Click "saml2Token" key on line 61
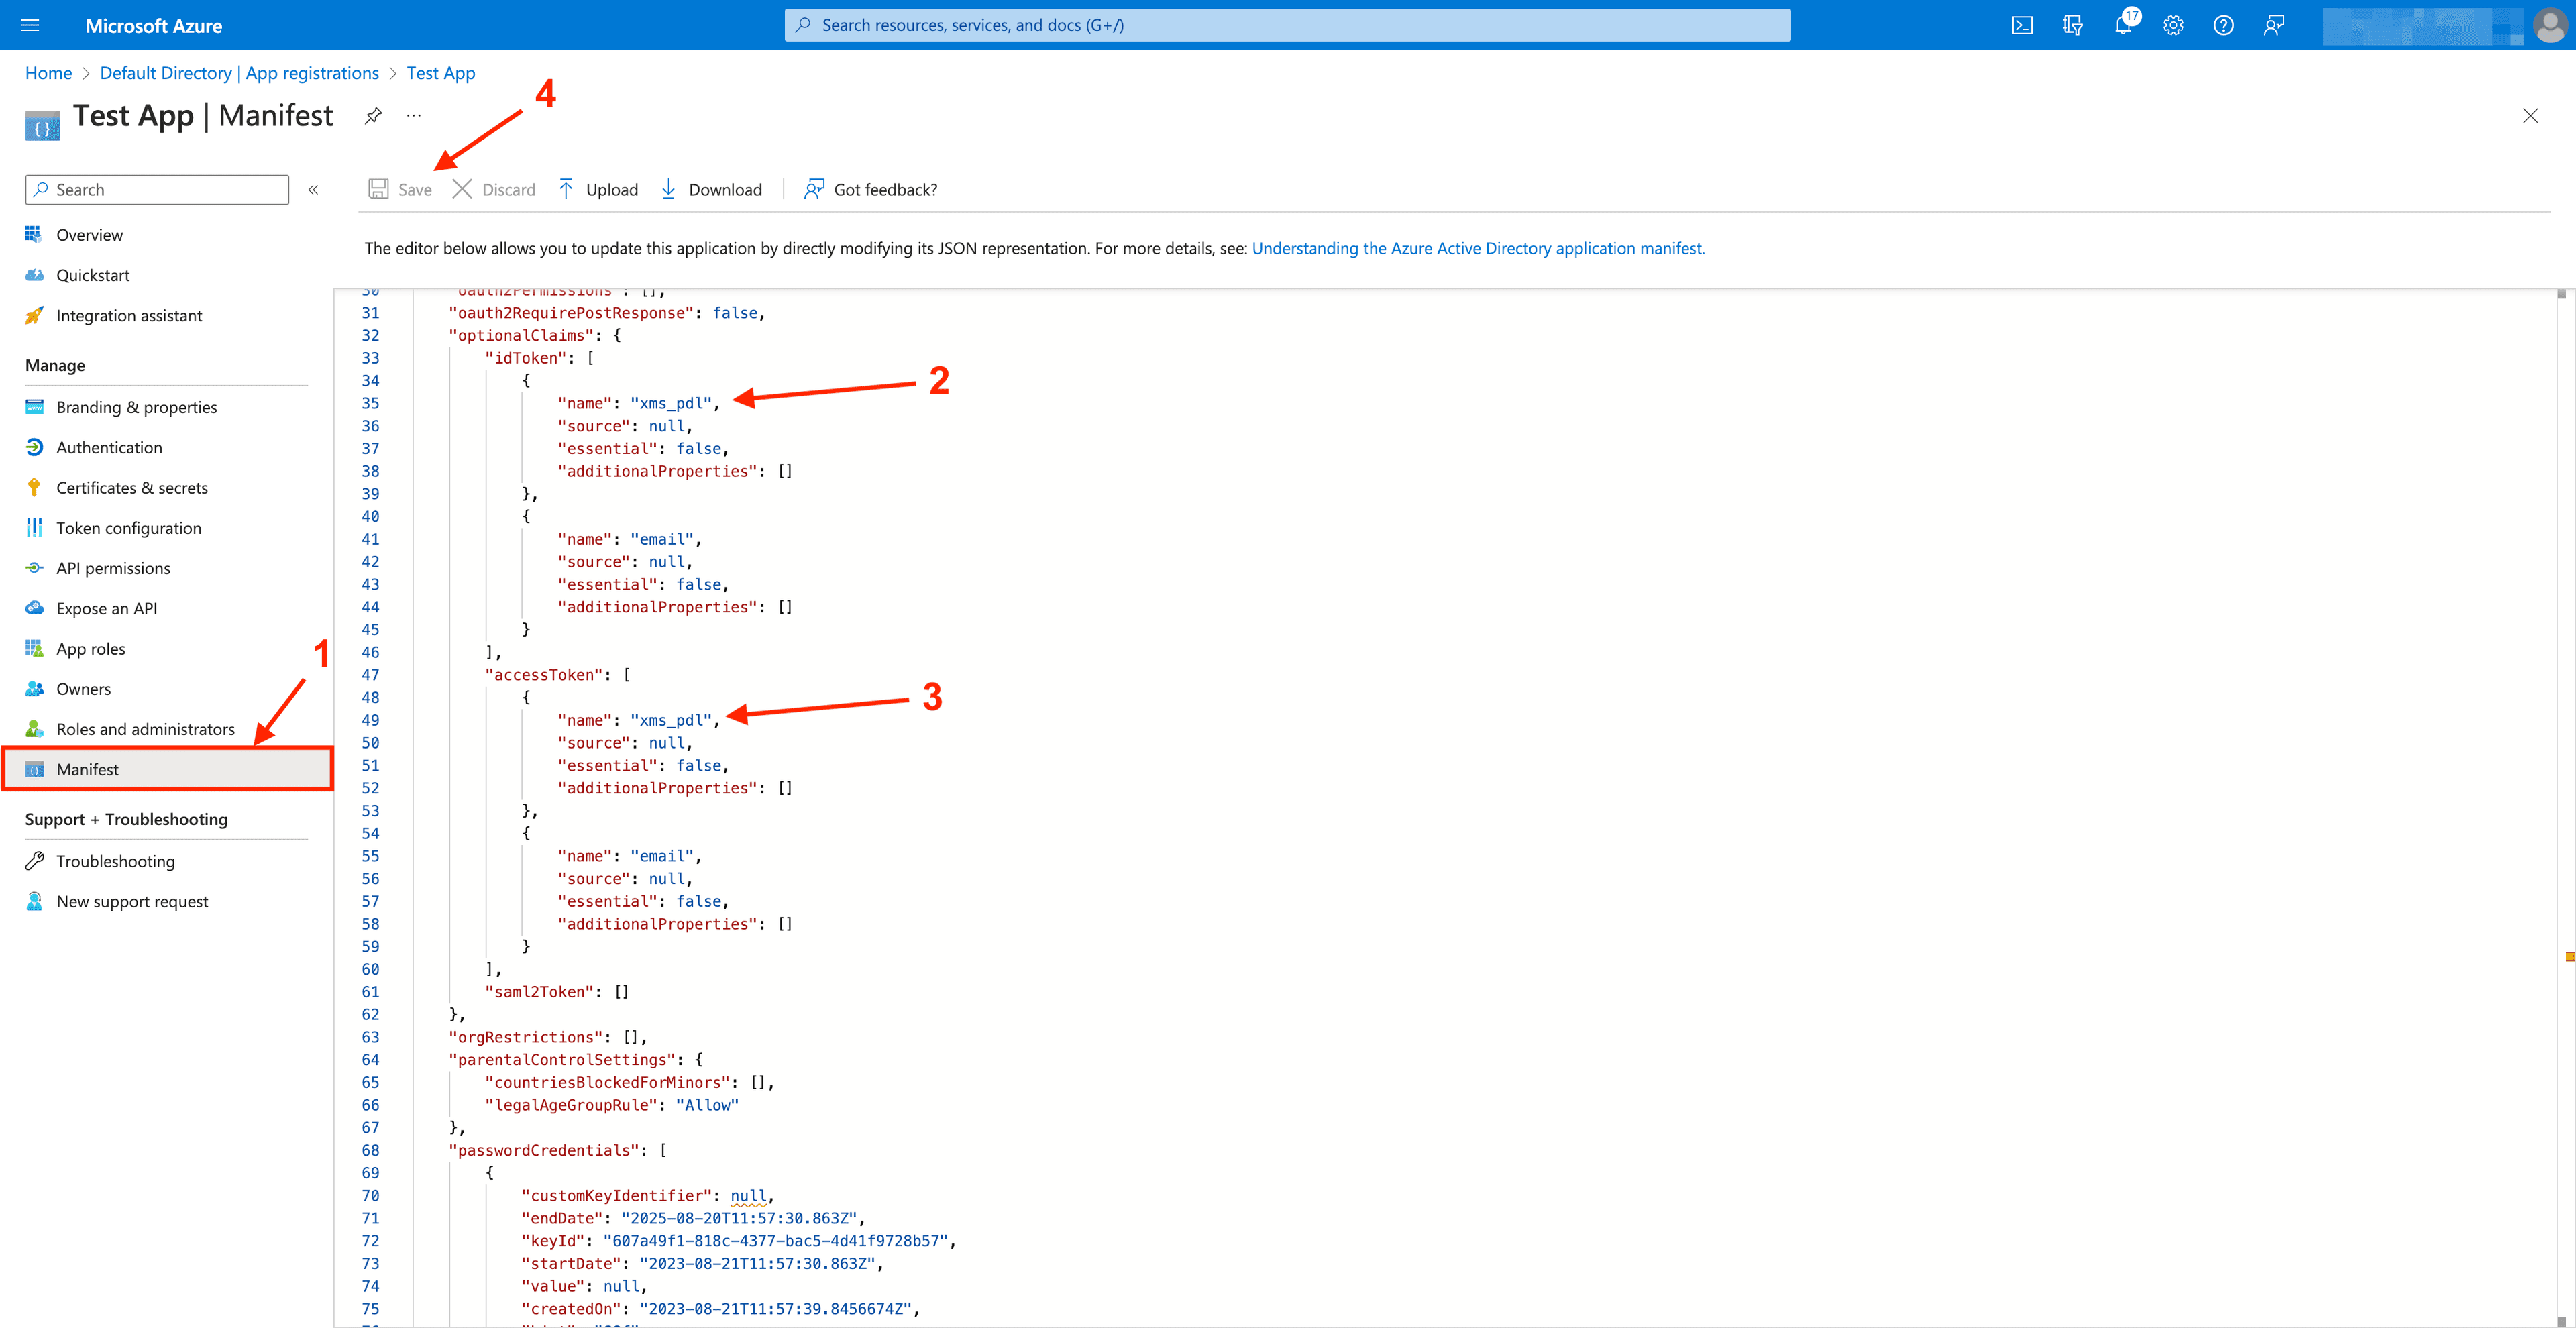 [540, 992]
